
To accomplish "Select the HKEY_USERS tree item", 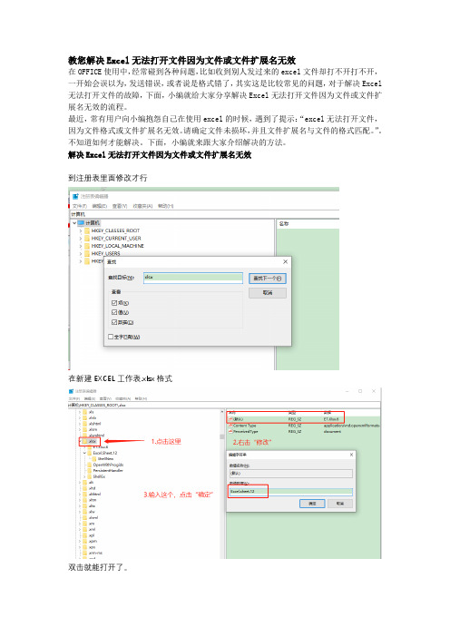I will (x=105, y=253).
